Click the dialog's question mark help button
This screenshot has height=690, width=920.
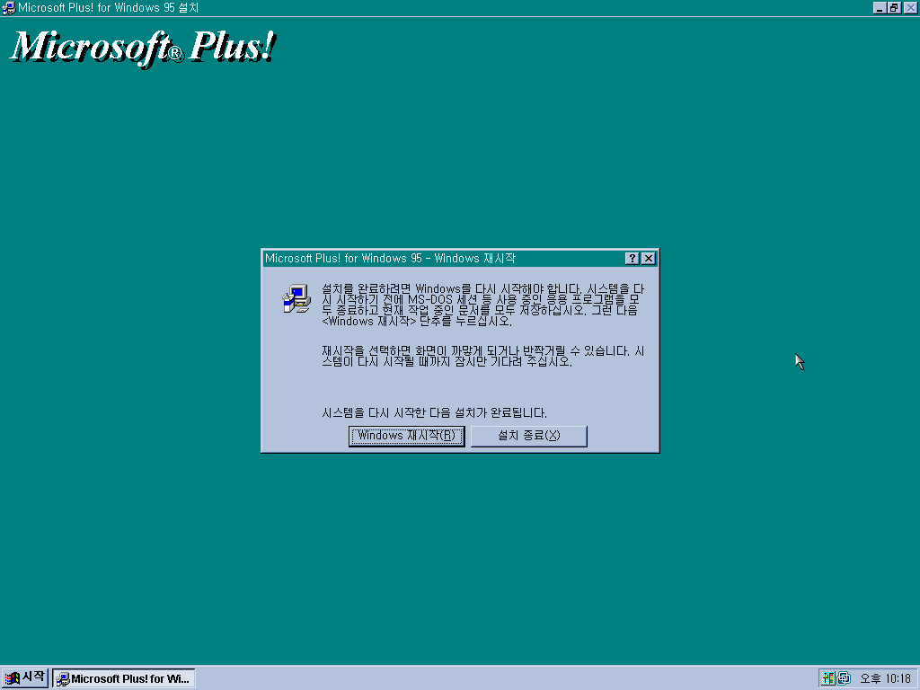[632, 259]
